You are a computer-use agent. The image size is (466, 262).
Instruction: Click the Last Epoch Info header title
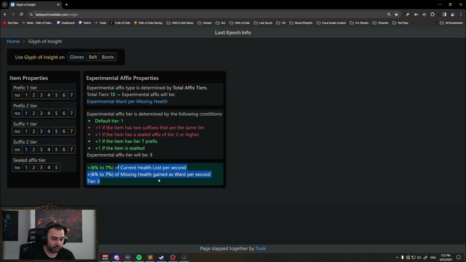tap(233, 33)
